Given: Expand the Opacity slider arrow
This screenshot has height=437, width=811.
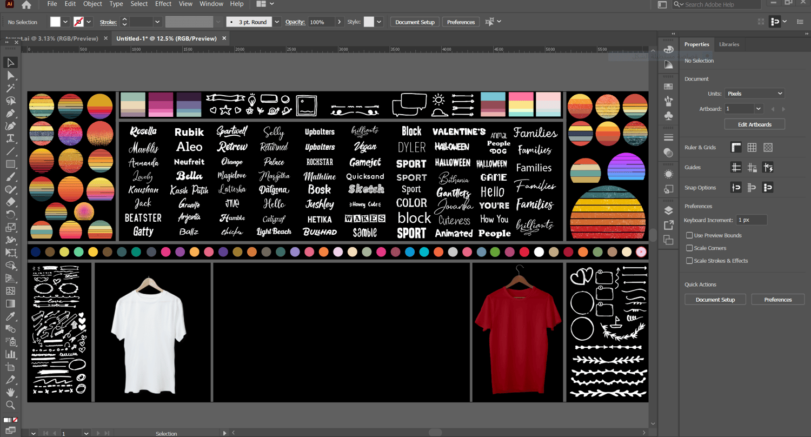Looking at the screenshot, I should click(339, 22).
